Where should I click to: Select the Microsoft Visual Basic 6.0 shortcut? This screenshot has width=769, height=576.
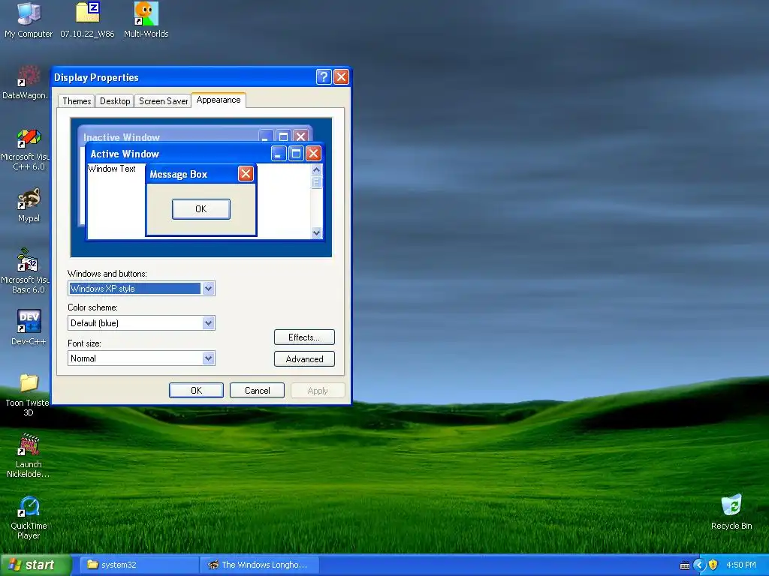click(26, 271)
